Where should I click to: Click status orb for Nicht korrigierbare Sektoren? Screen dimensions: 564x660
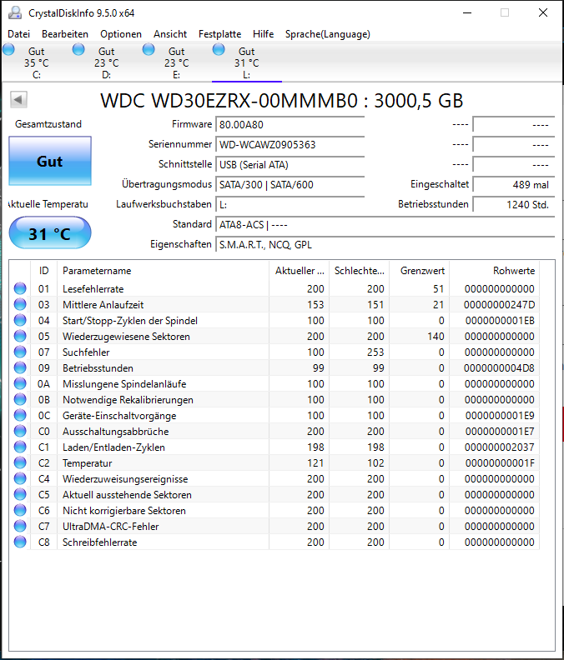[x=20, y=510]
